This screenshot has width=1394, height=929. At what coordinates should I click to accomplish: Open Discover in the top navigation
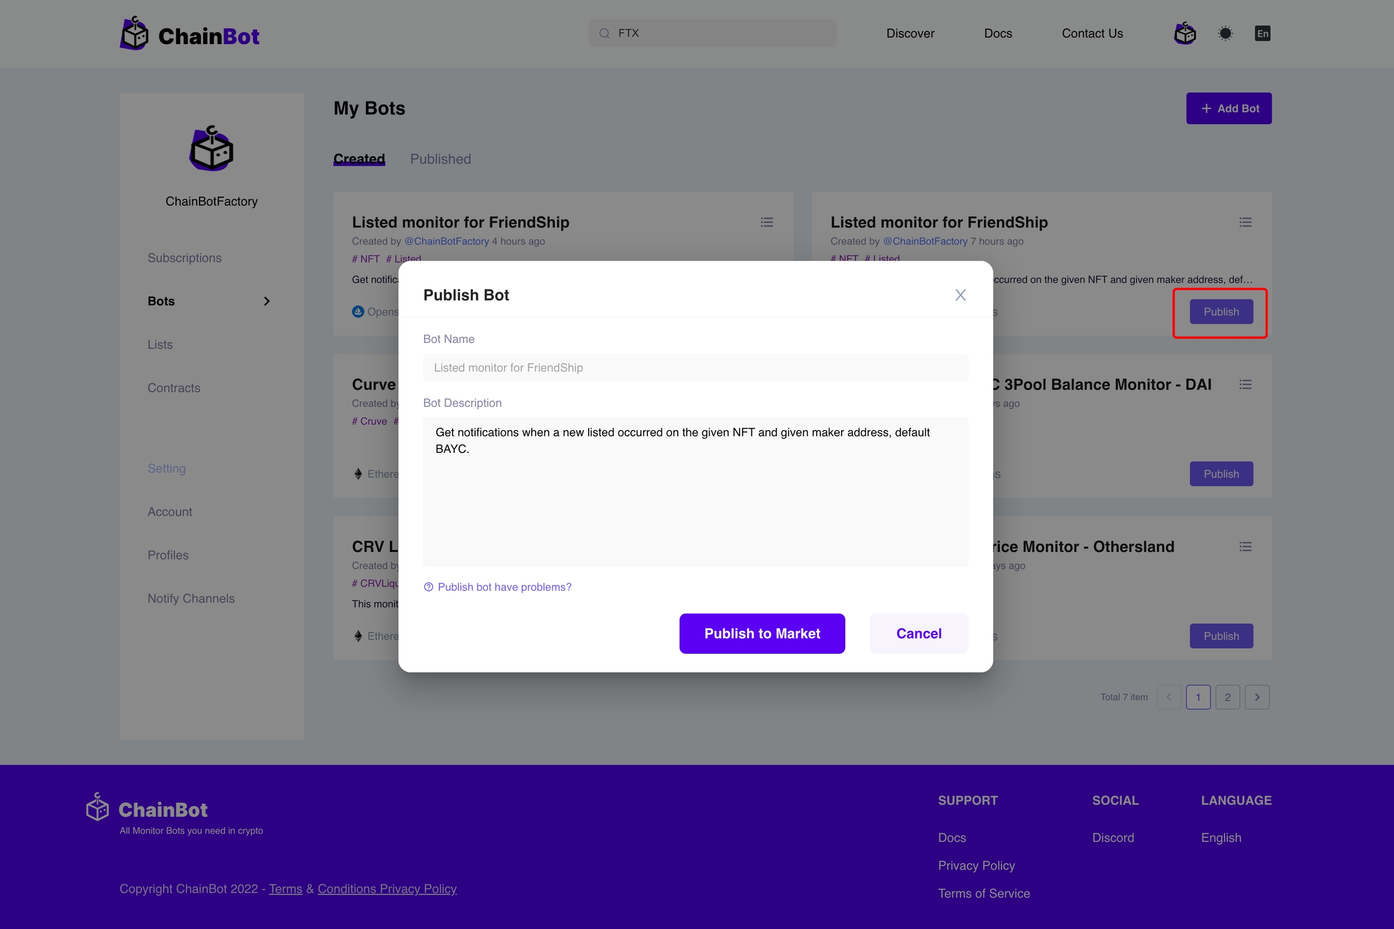pyautogui.click(x=910, y=33)
